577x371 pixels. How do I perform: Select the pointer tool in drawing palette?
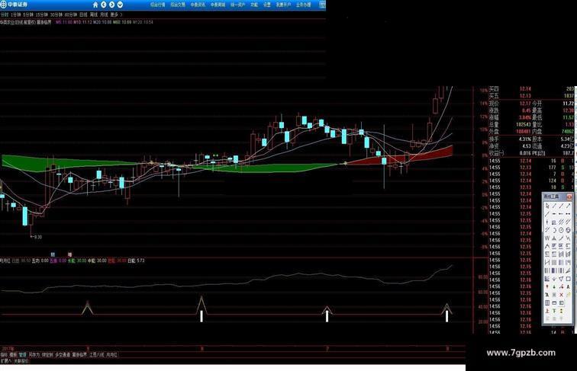[547, 206]
